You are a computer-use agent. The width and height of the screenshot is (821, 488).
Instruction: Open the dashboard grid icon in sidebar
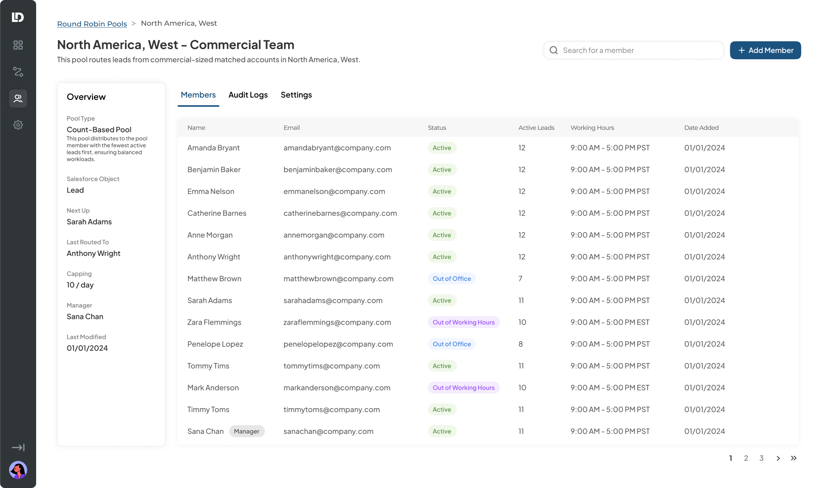click(18, 45)
